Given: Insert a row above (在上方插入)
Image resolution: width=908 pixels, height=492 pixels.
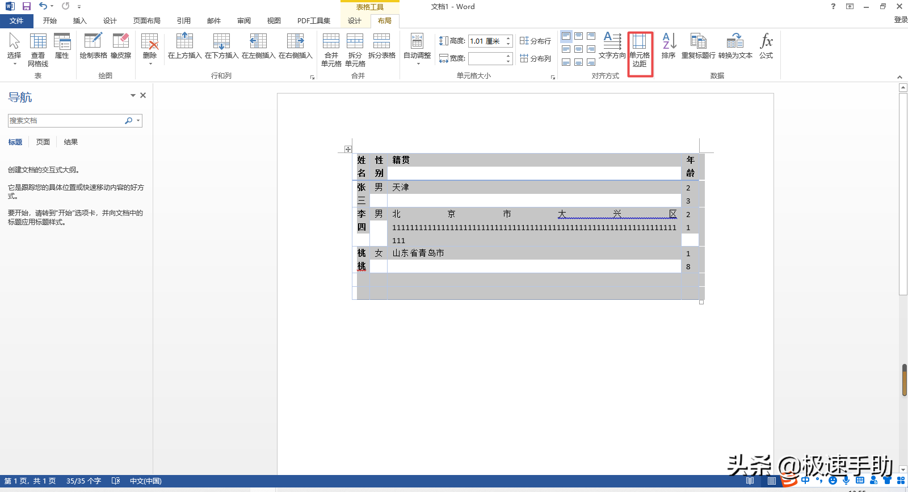Looking at the screenshot, I should 184,46.
